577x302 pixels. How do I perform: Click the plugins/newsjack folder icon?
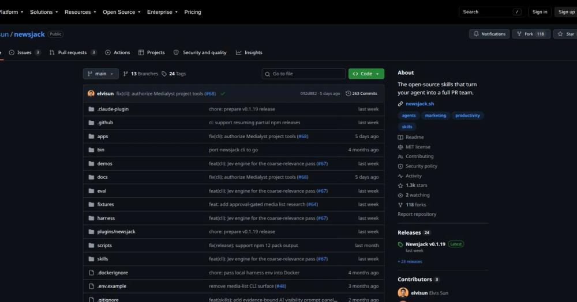click(x=91, y=232)
